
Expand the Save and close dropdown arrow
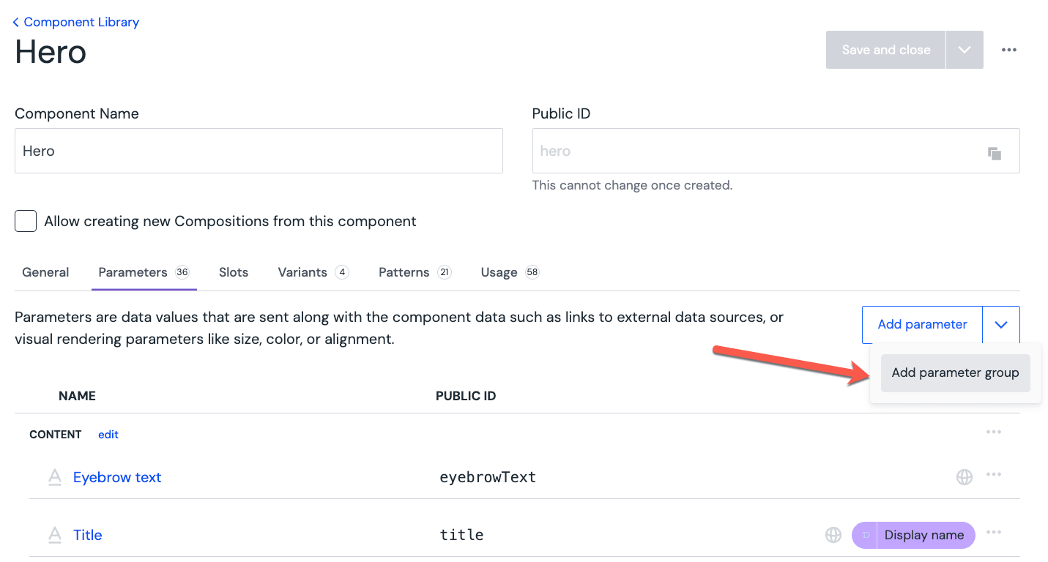pyautogui.click(x=965, y=50)
